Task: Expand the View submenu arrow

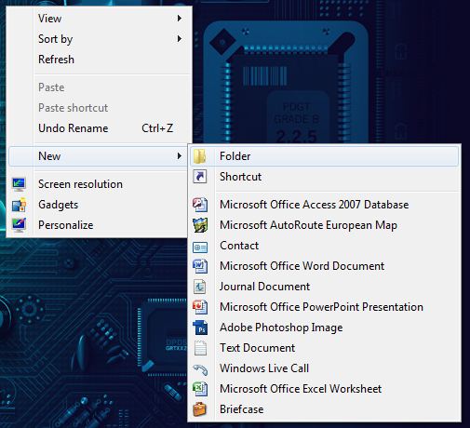Action: point(179,19)
